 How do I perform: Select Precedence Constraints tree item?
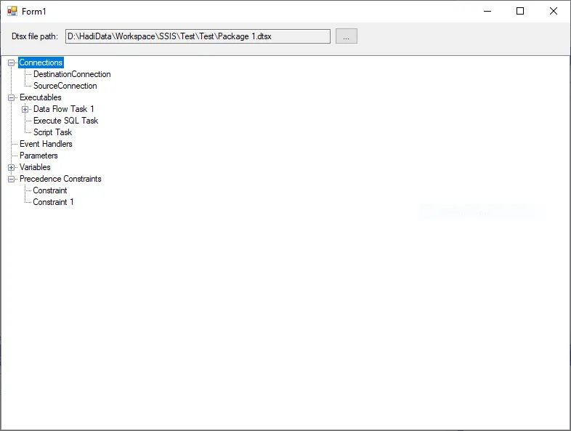point(60,180)
